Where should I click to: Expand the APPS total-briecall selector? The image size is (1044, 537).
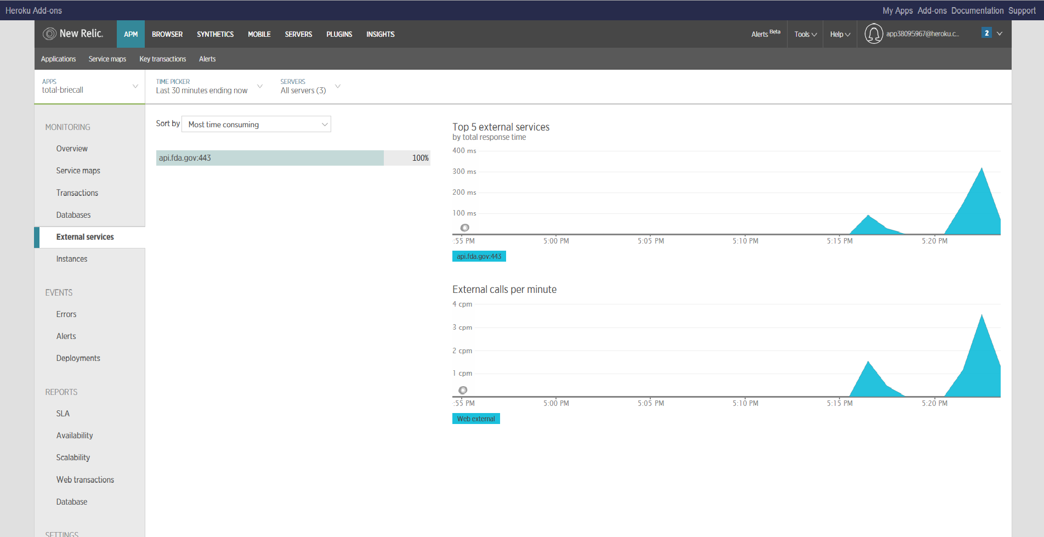90,86
